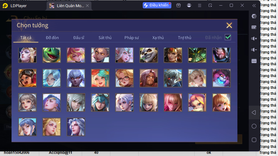Show the Xạ thủ heroes tab
Image resolution: width=278 pixels, height=156 pixels.
tap(158, 38)
